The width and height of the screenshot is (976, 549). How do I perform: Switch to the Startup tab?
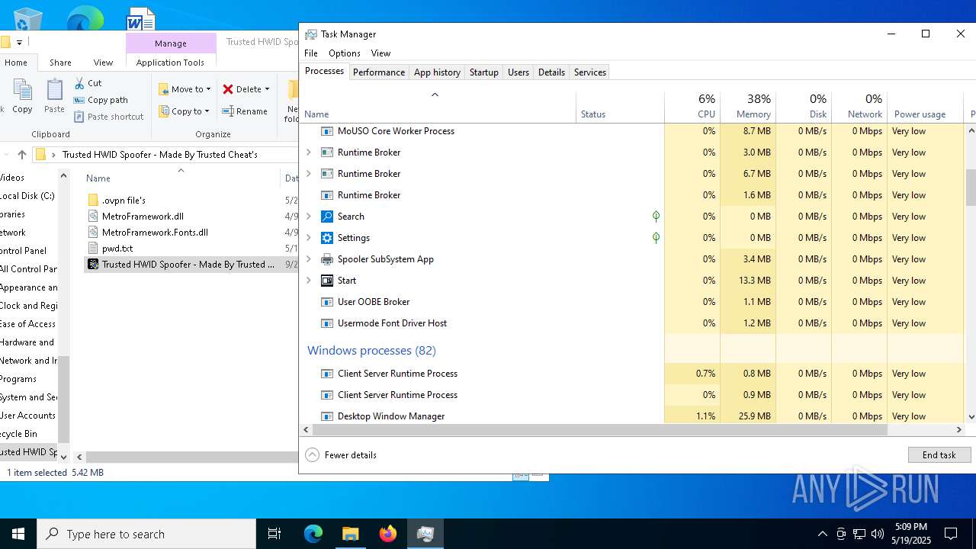[484, 72]
